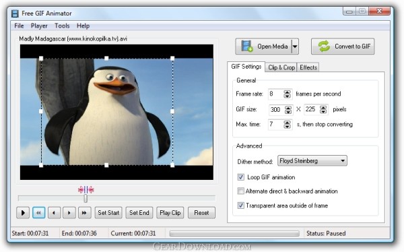Click the red start marker above timeline
Image resolution: width=404 pixels, height=252 pixels.
81,190
